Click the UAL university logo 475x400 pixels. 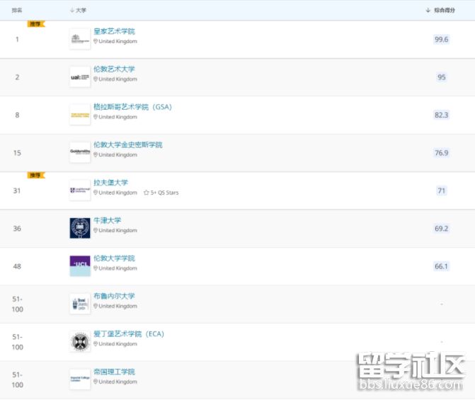pos(80,77)
